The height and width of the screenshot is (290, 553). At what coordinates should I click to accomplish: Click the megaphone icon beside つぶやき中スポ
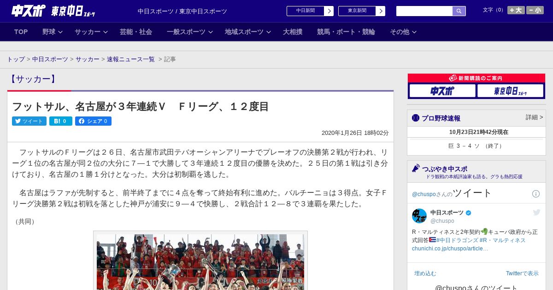416,168
